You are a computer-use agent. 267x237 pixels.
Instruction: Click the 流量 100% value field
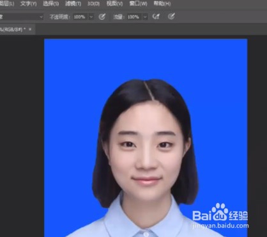134,17
